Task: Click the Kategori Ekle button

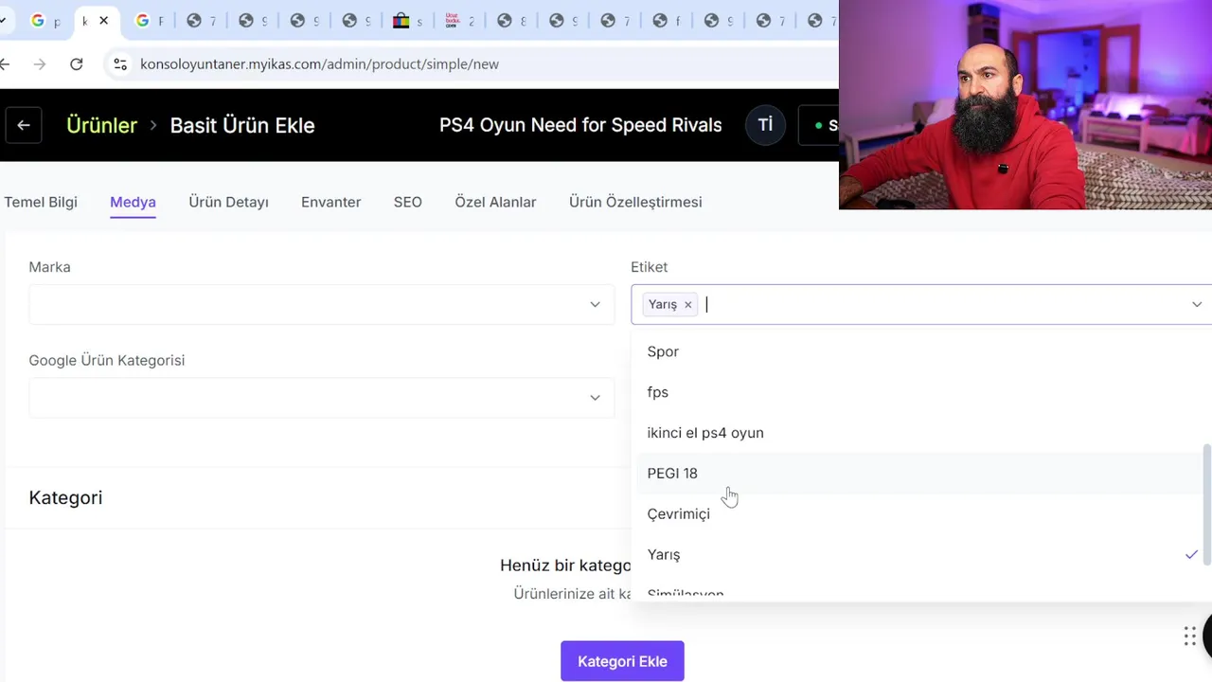Action: [x=622, y=661]
